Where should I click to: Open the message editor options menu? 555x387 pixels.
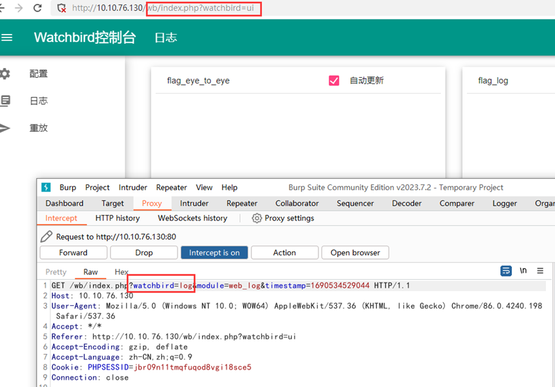coord(540,271)
